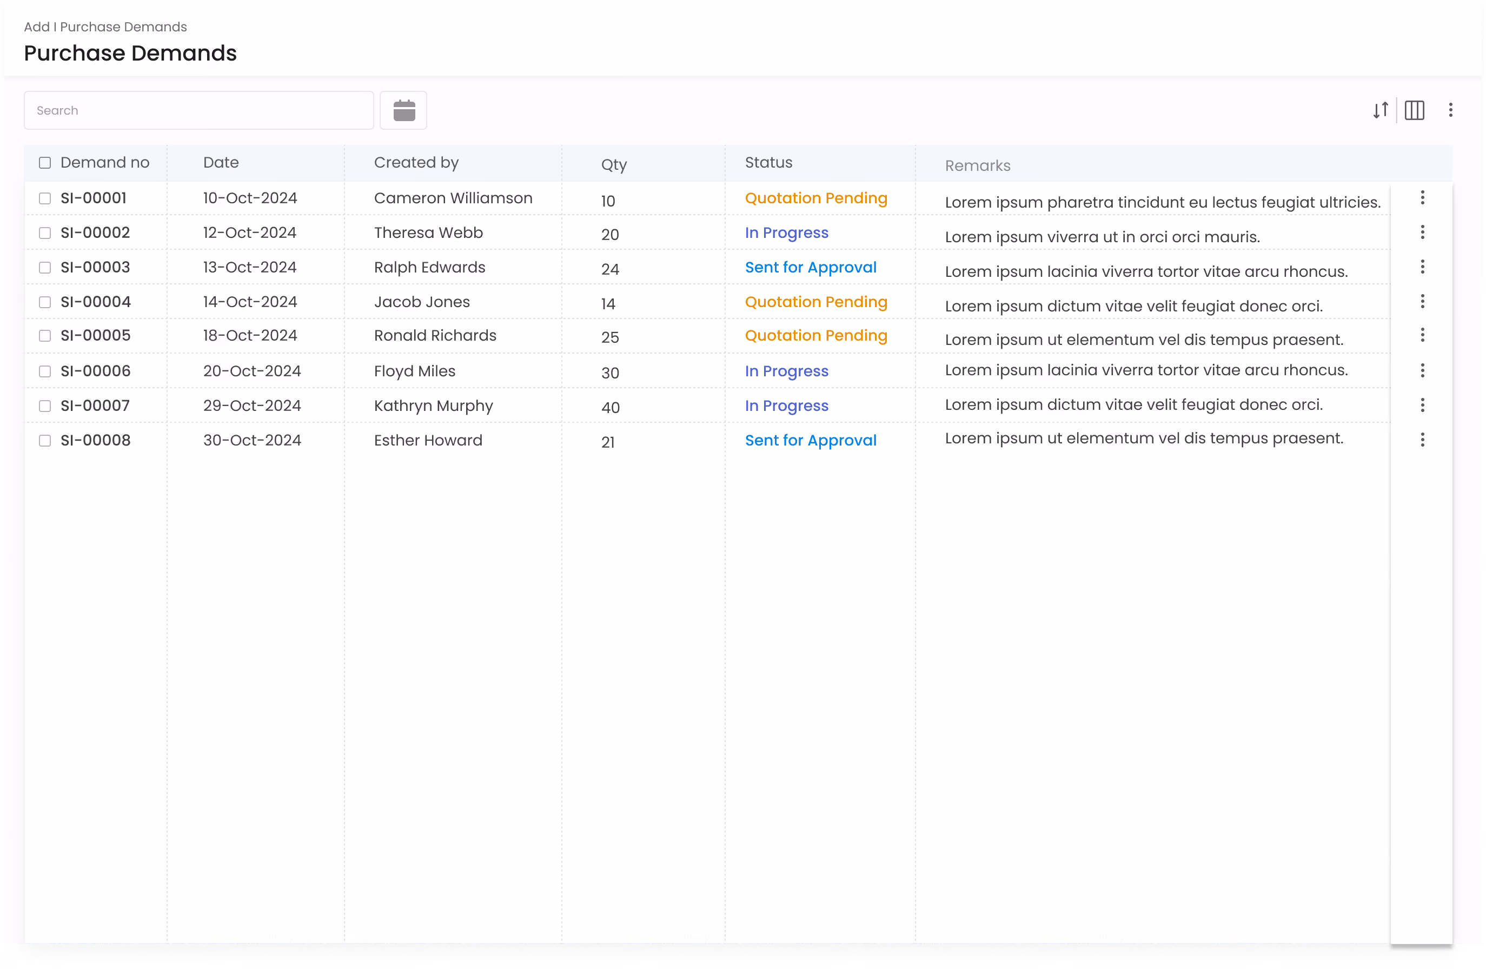Open row actions menu for SI-00004
This screenshot has height=970, width=1486.
coord(1422,302)
